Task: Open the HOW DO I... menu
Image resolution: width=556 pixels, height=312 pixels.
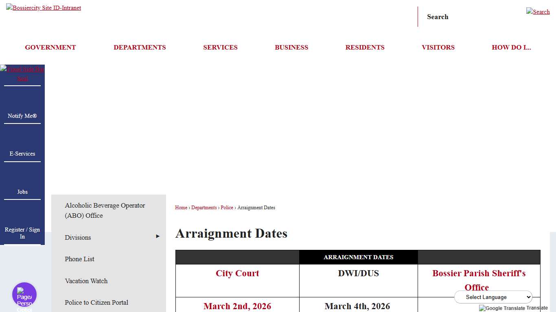Action: tap(511, 47)
